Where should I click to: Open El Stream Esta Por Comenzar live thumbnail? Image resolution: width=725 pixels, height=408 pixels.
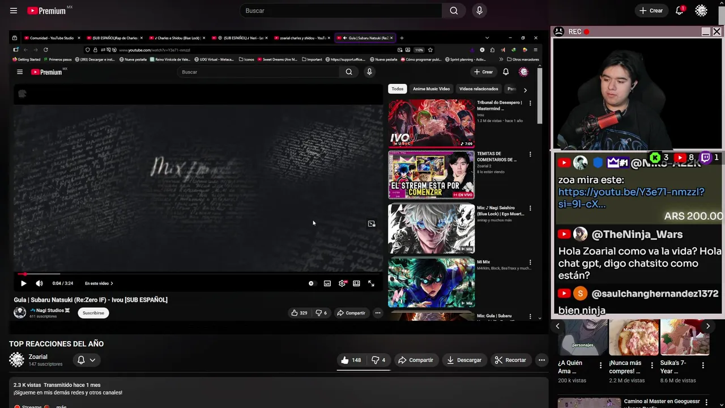pyautogui.click(x=431, y=175)
